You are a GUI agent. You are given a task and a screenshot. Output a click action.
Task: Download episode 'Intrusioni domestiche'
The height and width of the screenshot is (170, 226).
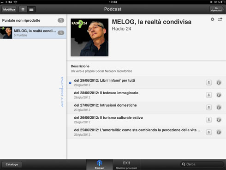coord(209,107)
